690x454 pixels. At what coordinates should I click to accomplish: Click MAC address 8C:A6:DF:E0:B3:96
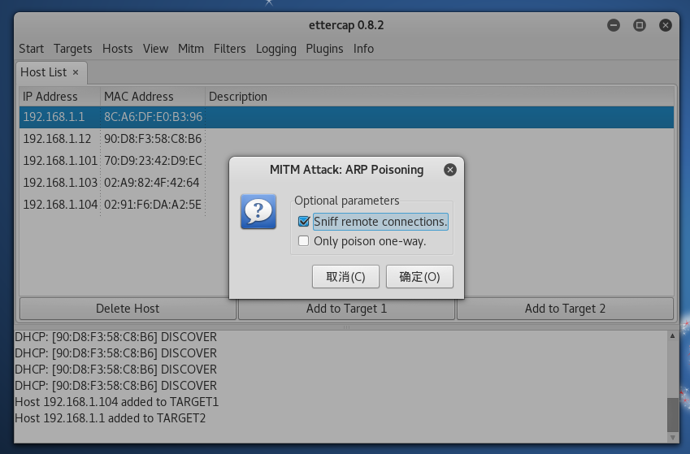coord(153,117)
